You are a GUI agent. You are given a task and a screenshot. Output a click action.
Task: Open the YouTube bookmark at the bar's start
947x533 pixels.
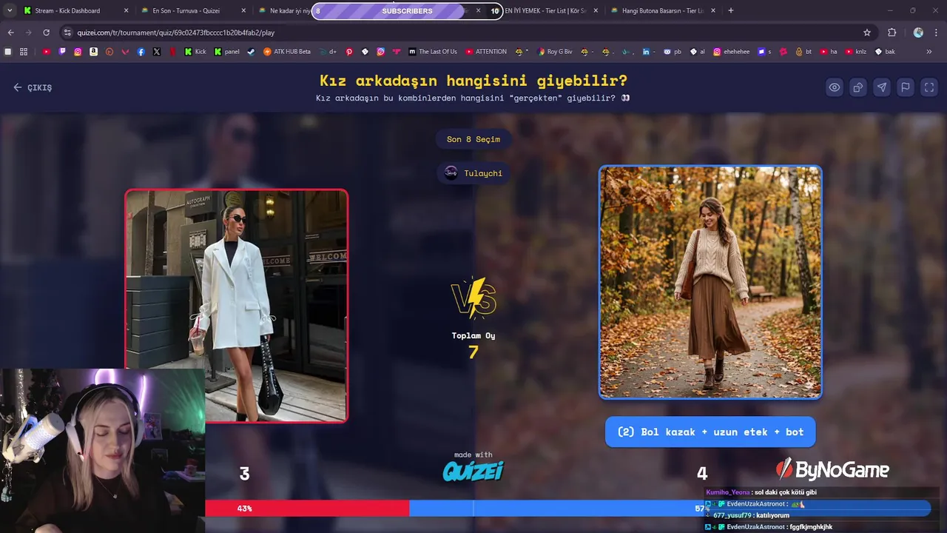[47, 52]
